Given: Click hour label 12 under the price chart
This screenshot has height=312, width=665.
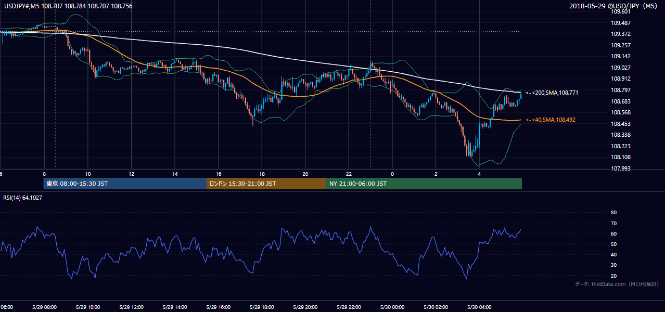Looking at the screenshot, I should tap(132, 174).
